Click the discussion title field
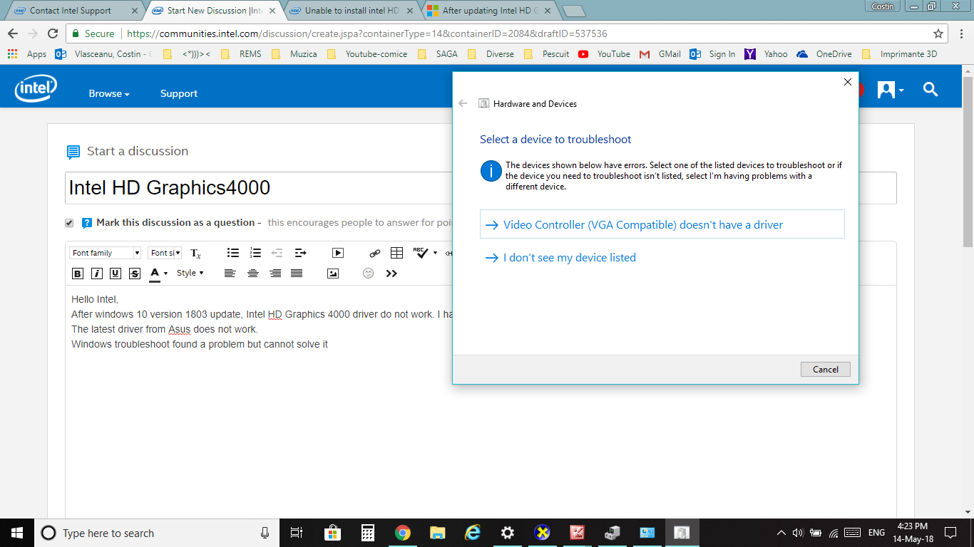Screen dimensions: 974x547 (481, 188)
